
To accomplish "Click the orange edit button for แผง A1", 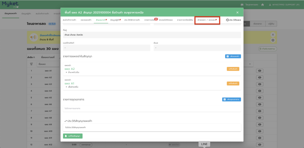I will click(x=233, y=84).
